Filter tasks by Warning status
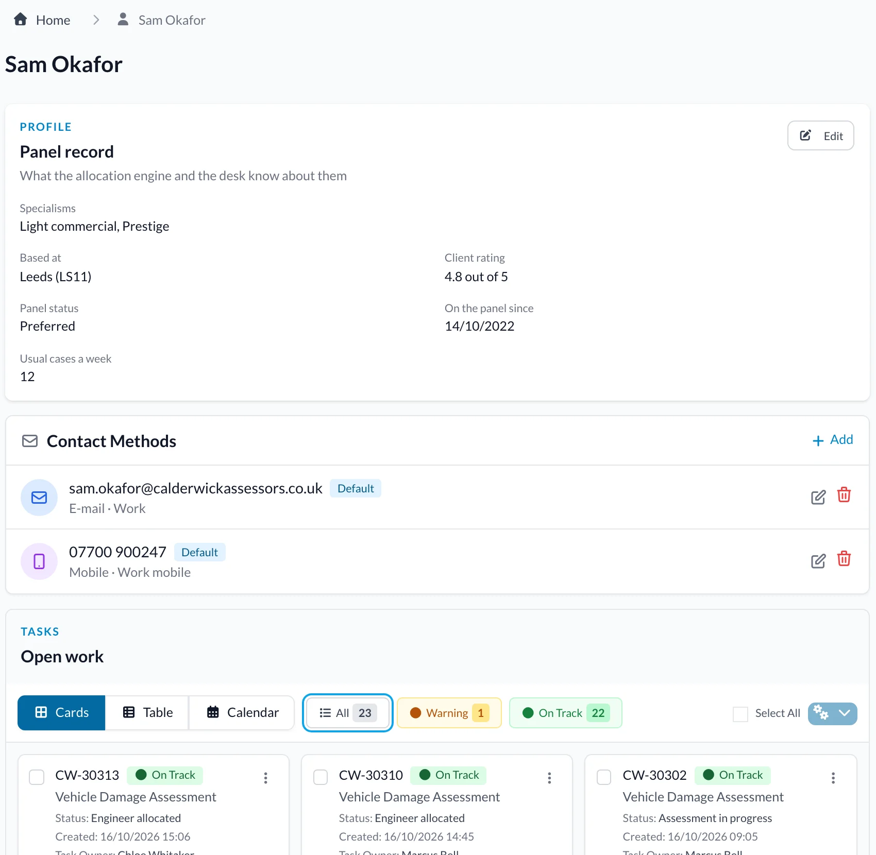 449,713
